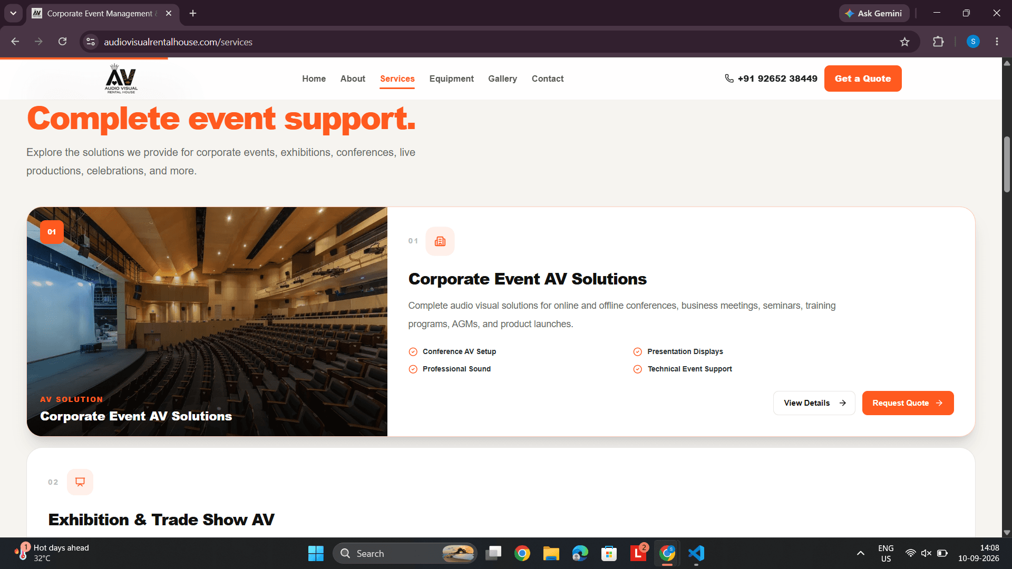Reload the page with the refresh icon
The width and height of the screenshot is (1012, 569).
tap(62, 42)
